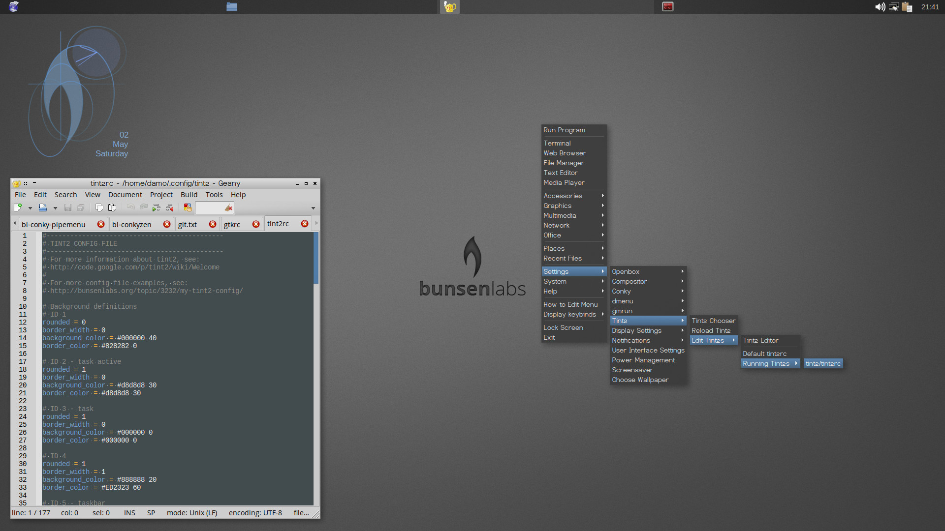Select Choose Wallpaper in Settings submenu
This screenshot has height=531, width=945.
648,380
